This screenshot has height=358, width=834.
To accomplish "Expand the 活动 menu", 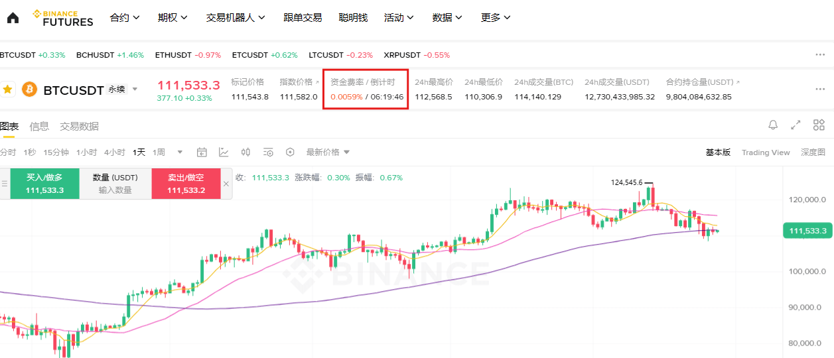I will 399,18.
